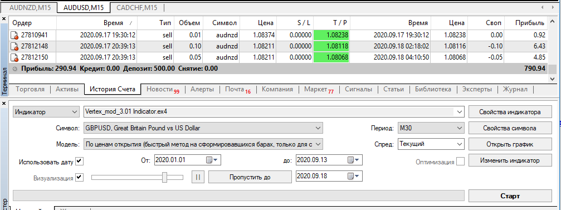Viewport: 561px width, 210px height.
Task: Open the 'Алерты' tab
Action: click(202, 89)
